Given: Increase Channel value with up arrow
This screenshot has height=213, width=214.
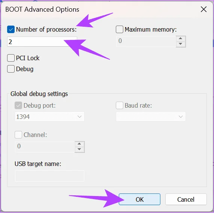Looking at the screenshot, I should pyautogui.click(x=79, y=144).
